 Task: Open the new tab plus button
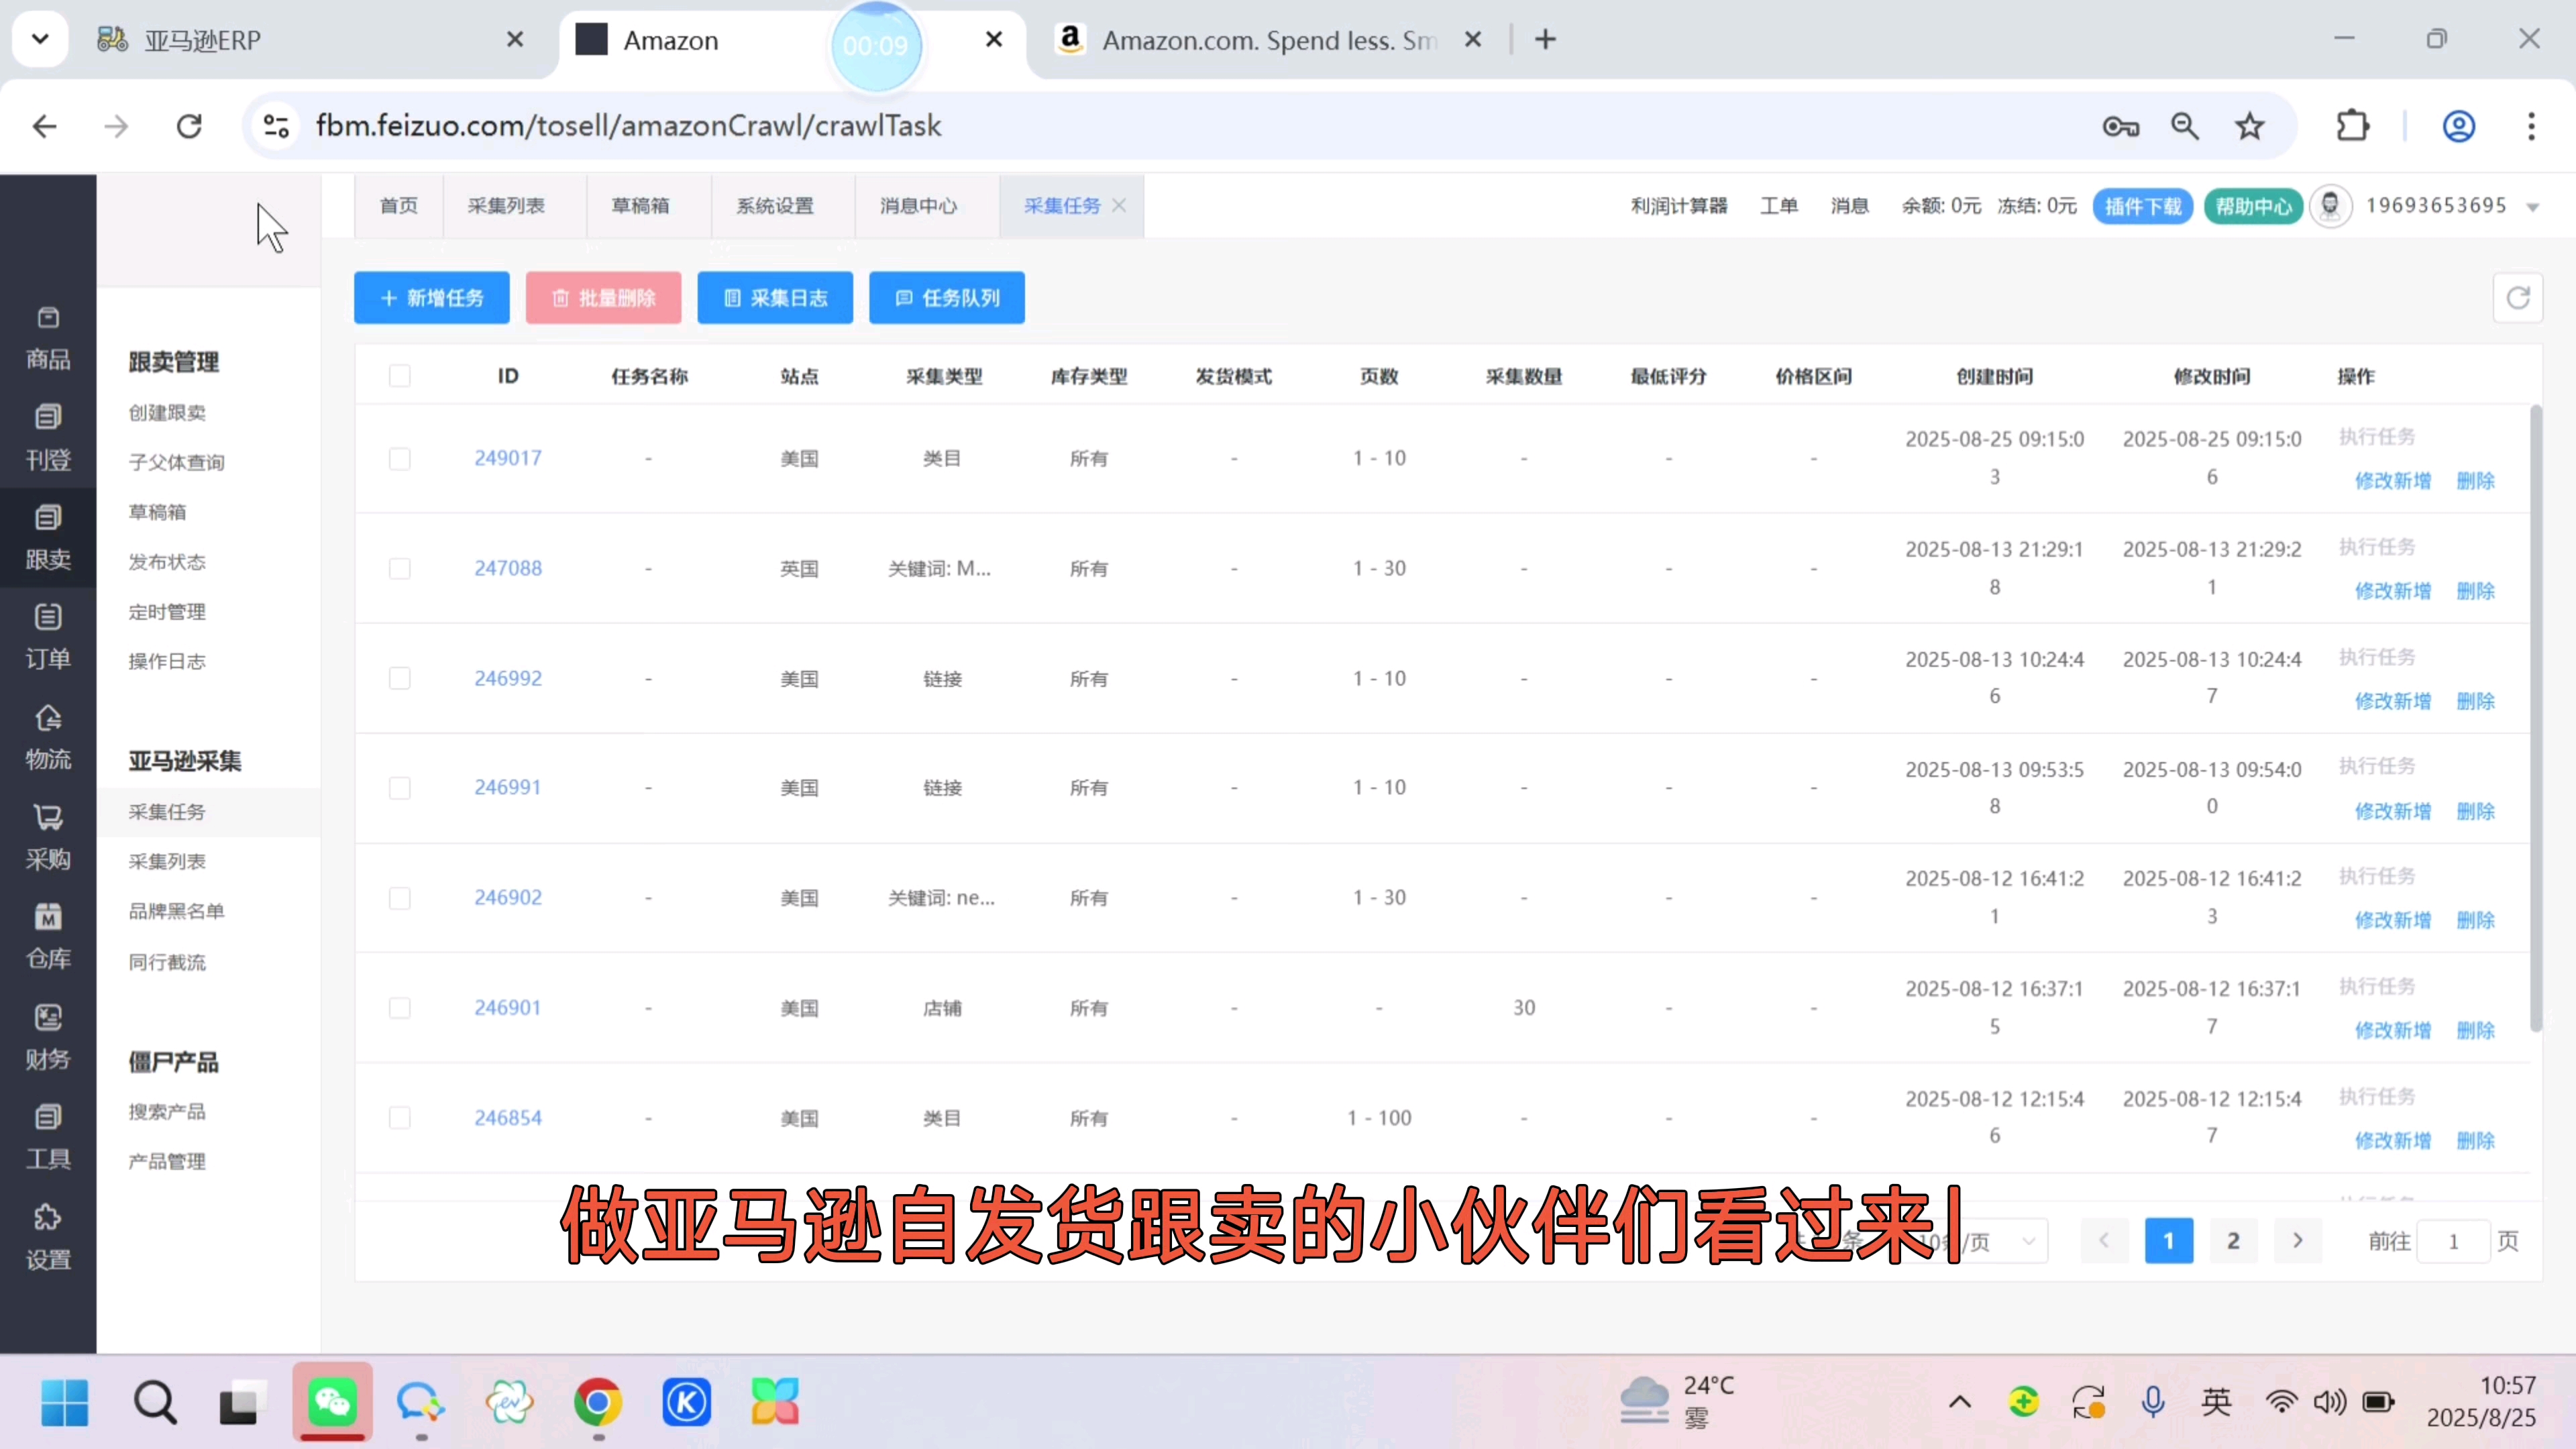[1545, 40]
